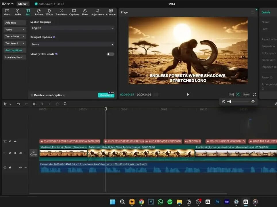Check the Delete current captions checkbox
Image resolution: width=277 pixels, height=207 pixels.
[x=32, y=95]
